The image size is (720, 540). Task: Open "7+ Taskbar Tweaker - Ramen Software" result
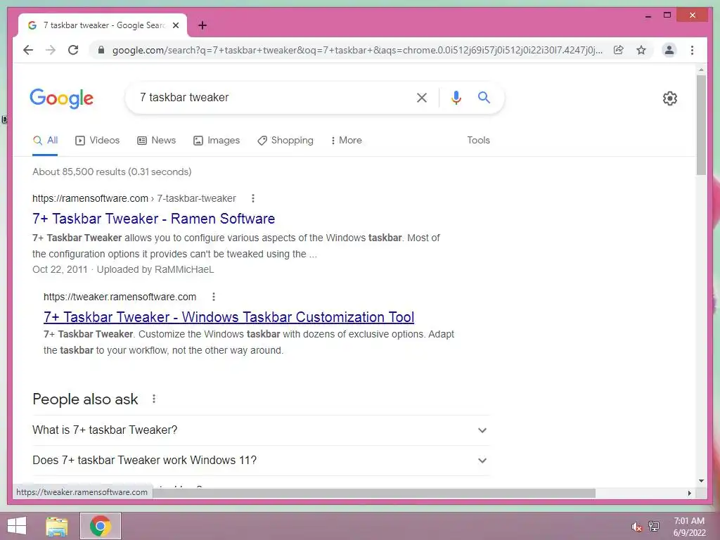tap(153, 219)
